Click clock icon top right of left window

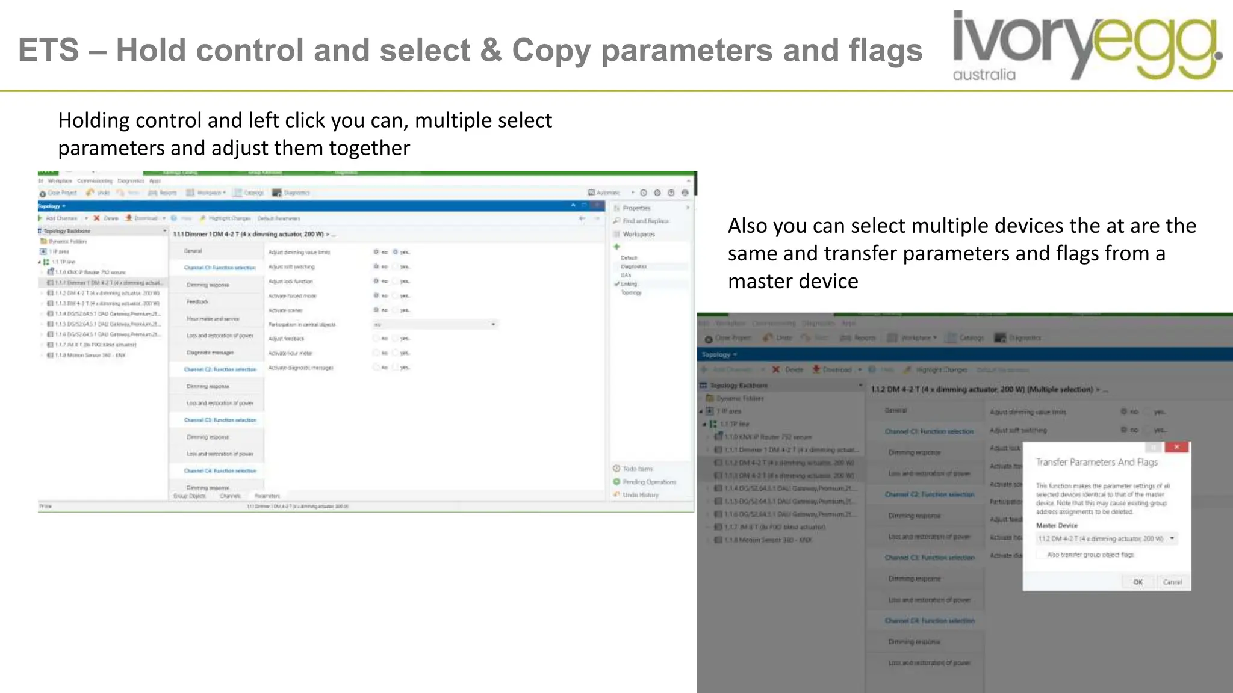pyautogui.click(x=644, y=192)
